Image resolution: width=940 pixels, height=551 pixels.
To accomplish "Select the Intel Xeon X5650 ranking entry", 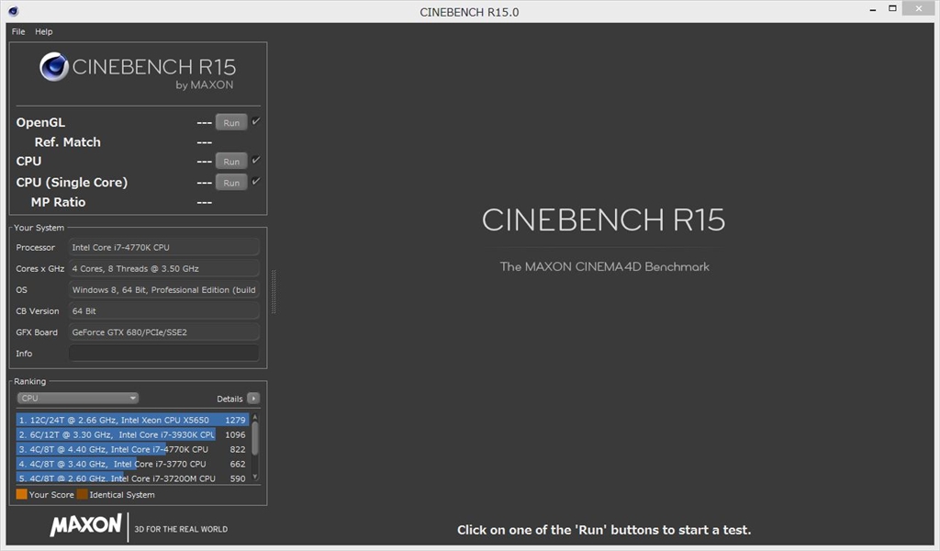I will tap(129, 420).
